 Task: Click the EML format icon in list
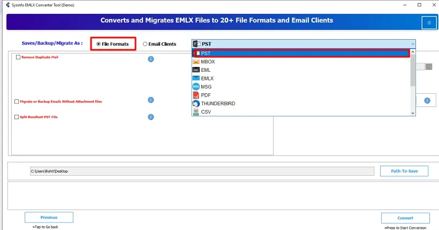[196, 70]
